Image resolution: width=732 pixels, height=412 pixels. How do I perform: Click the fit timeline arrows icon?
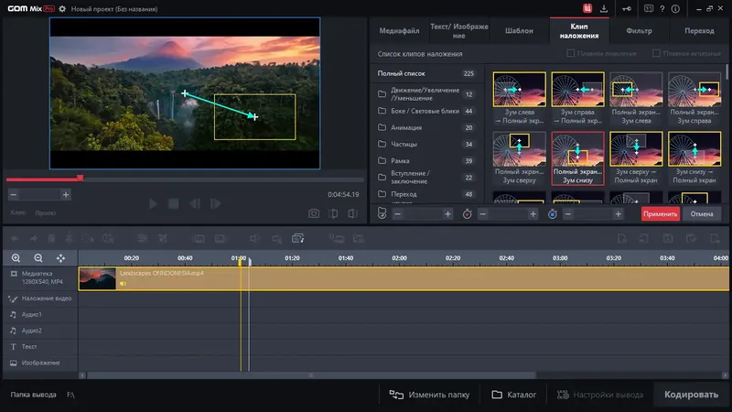[x=60, y=259]
